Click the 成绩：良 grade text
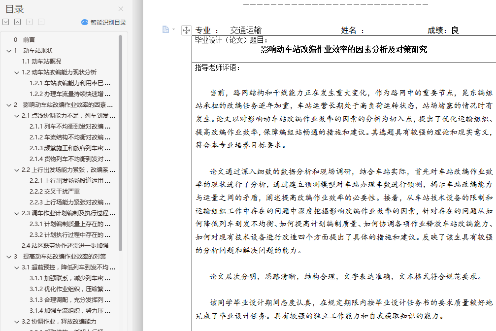The height and width of the screenshot is (331, 496). click(x=443, y=31)
